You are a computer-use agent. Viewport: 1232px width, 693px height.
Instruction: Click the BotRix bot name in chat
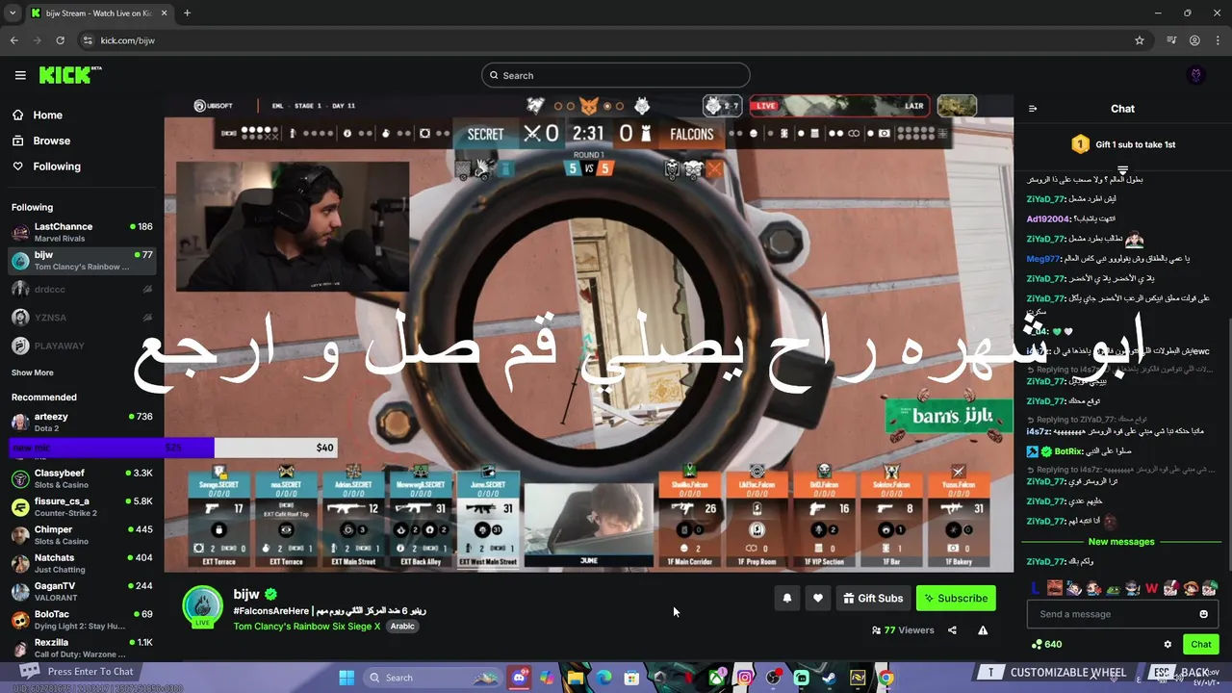[x=1069, y=451]
